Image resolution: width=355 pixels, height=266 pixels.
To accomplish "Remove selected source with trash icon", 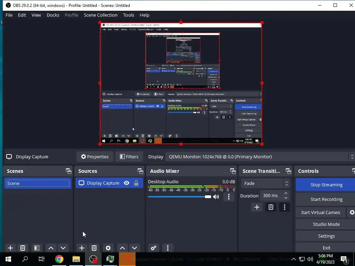I will point(94,248).
